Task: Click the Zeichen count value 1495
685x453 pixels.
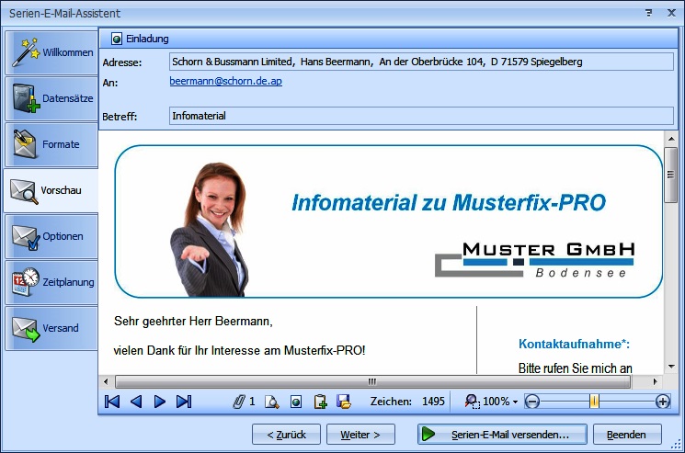Action: 433,402
